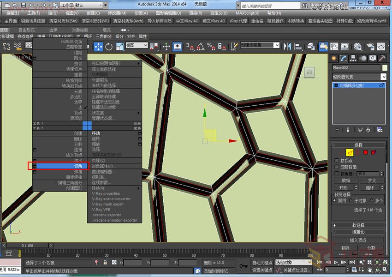Enable the 按角度 checkbox
The width and height of the screenshot is (392, 277).
tap(337, 174)
